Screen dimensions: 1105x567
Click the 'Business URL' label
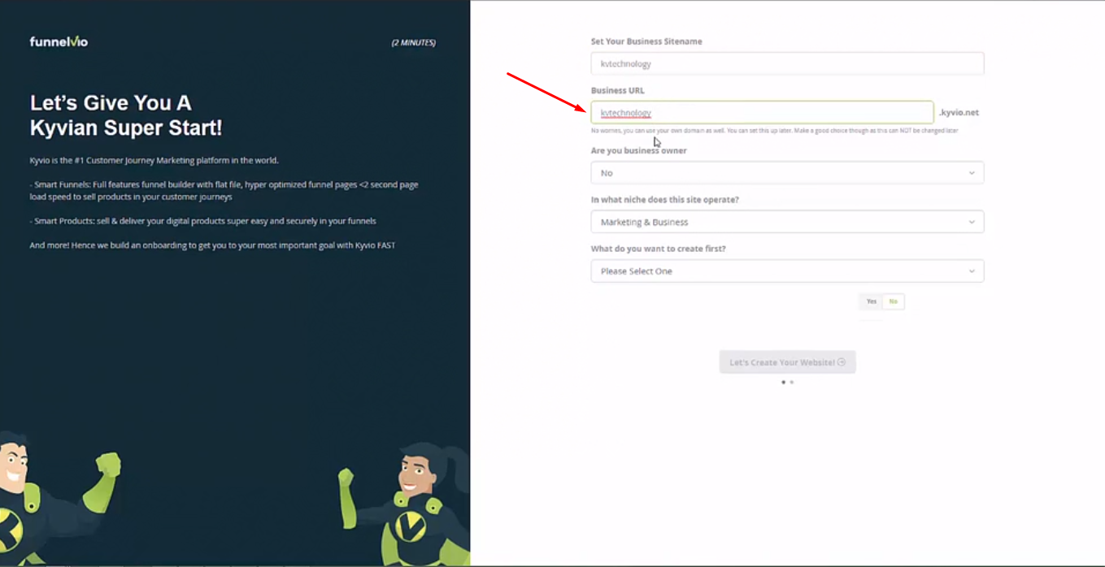(x=617, y=90)
